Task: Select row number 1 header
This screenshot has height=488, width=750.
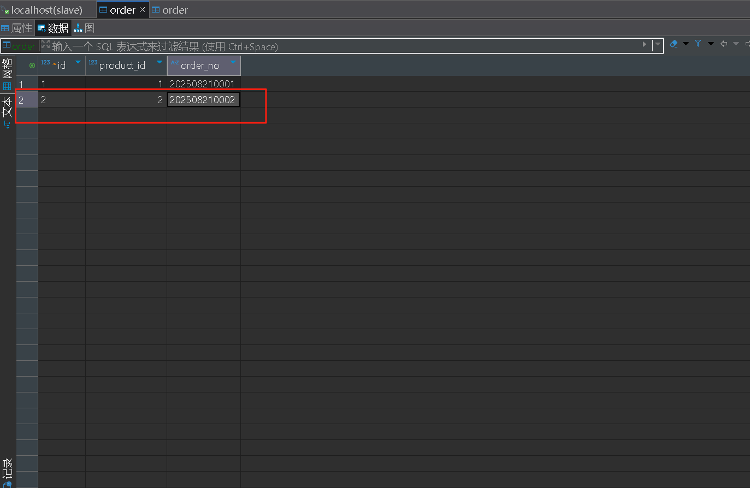Action: coord(27,84)
